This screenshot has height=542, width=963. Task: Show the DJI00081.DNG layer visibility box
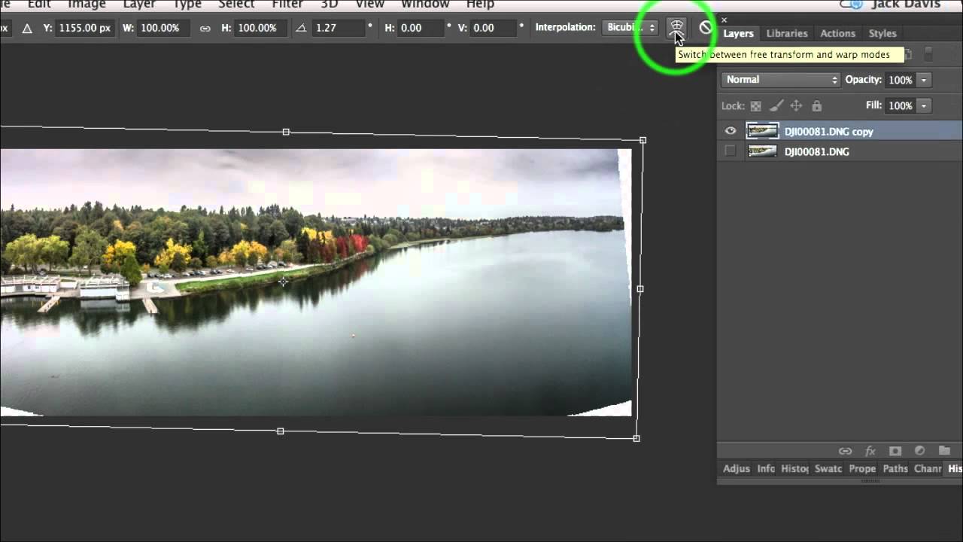click(730, 151)
